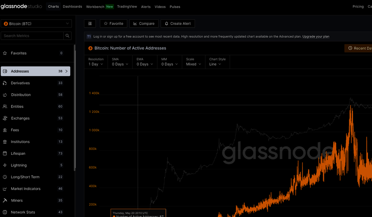Select the Entities category row
This screenshot has width=372, height=217.
click(x=35, y=106)
